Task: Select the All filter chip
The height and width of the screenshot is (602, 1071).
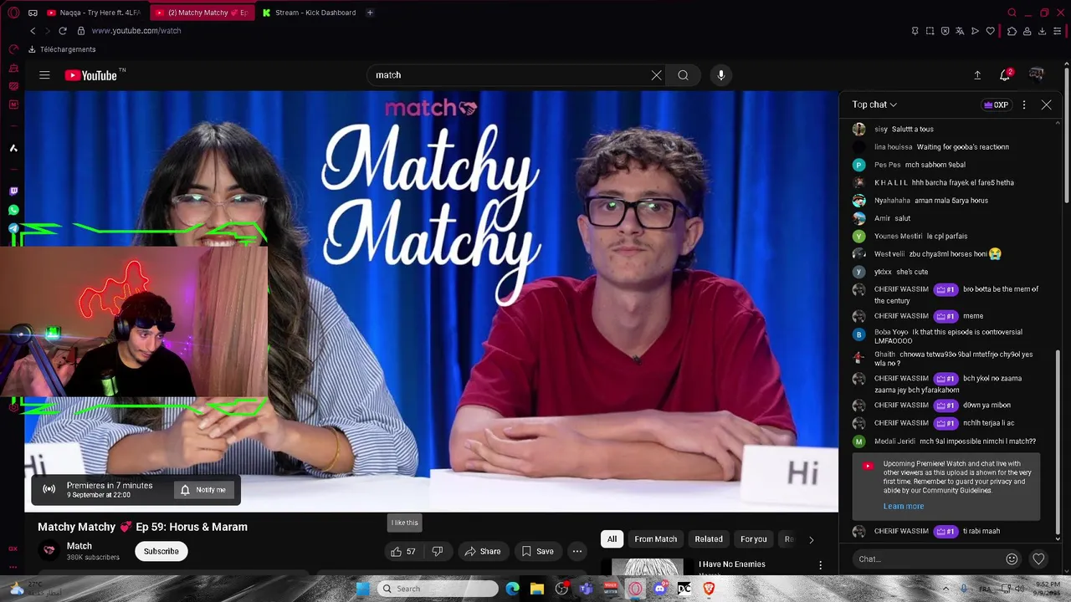Action: [x=612, y=539]
